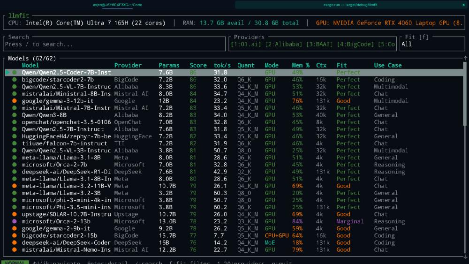Switch to the cargo run terminal tab

[351, 5]
